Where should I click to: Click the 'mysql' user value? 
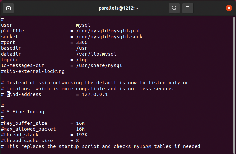[83, 25]
